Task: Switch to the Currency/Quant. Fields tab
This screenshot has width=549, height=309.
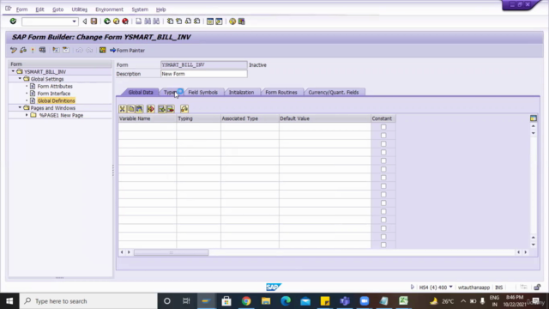Action: click(334, 92)
